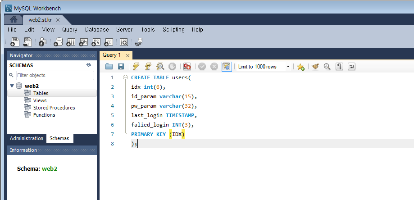Screen dimensions: 414x200
Task: Toggle word wrapping in editor
Action: click(351, 67)
